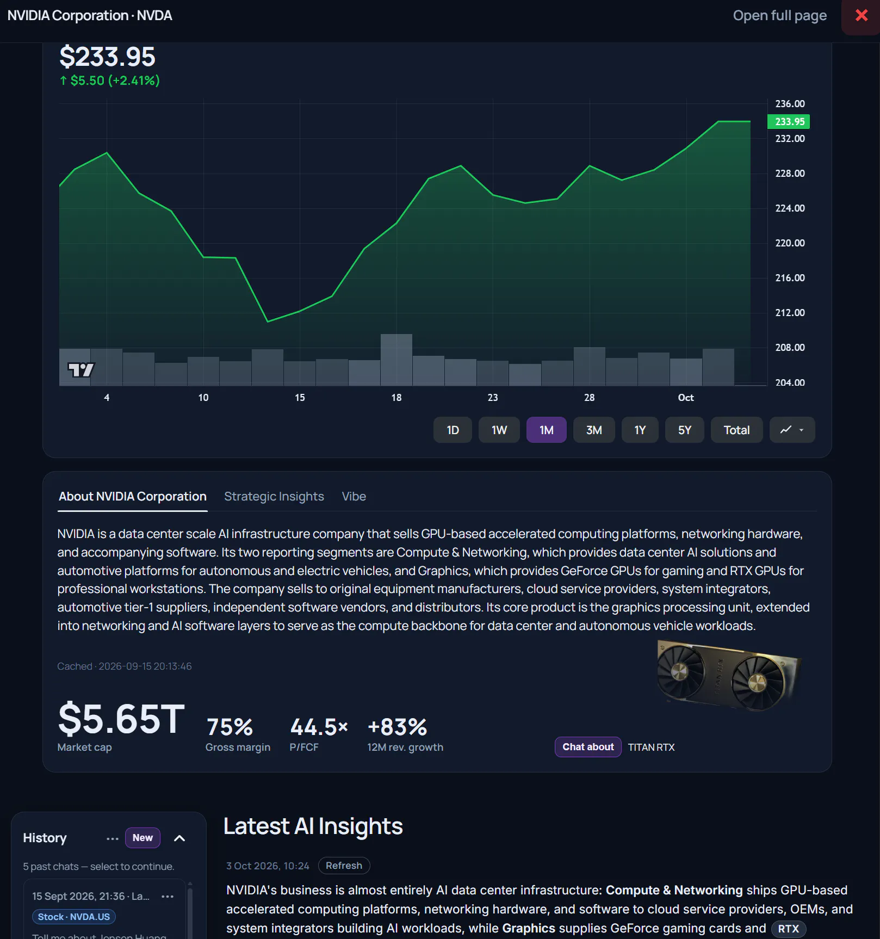Select the 1M chart range
Viewport: 880px width, 939px height.
546,430
